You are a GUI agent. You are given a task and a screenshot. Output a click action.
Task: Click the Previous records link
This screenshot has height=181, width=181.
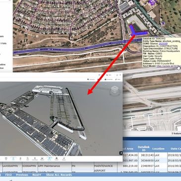22,175
